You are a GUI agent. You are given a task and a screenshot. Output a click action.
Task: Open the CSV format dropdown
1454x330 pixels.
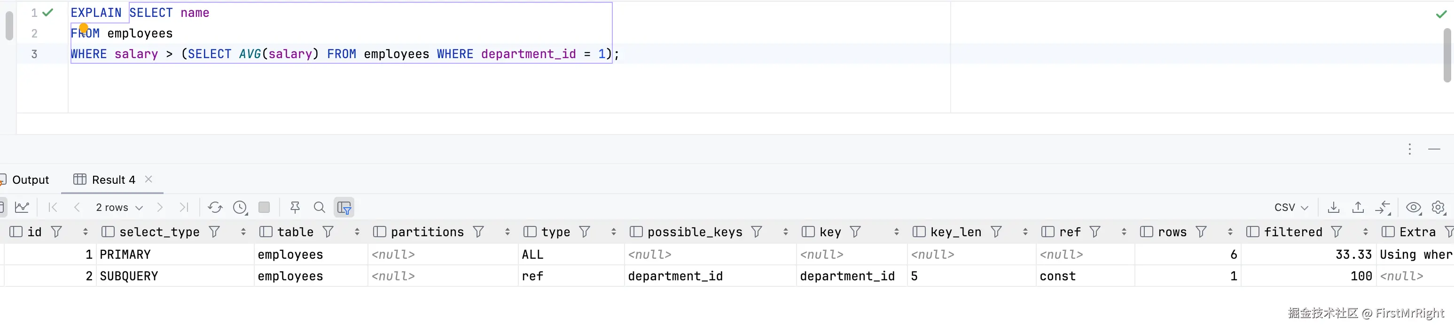pyautogui.click(x=1291, y=207)
